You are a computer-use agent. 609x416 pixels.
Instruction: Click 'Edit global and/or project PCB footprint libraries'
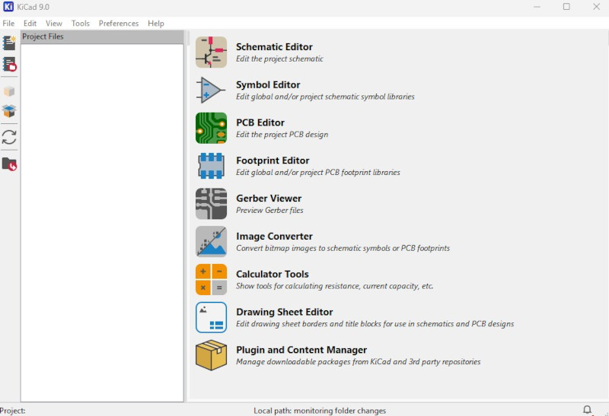point(318,173)
